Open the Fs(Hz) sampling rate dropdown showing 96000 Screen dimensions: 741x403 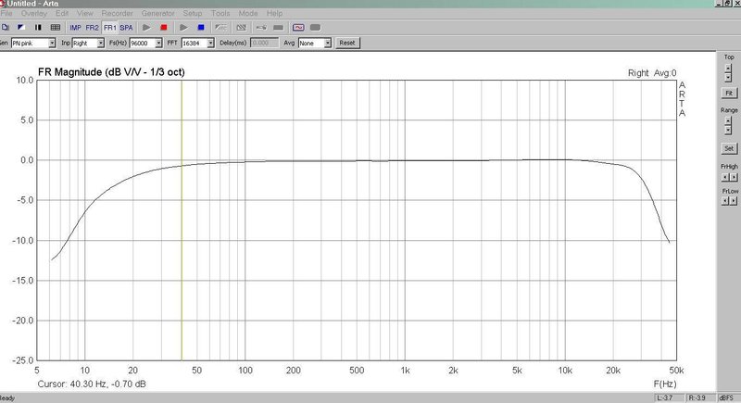(x=146, y=43)
